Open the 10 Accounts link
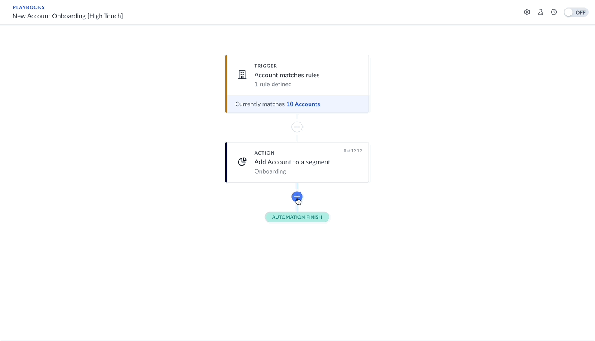 click(x=303, y=104)
